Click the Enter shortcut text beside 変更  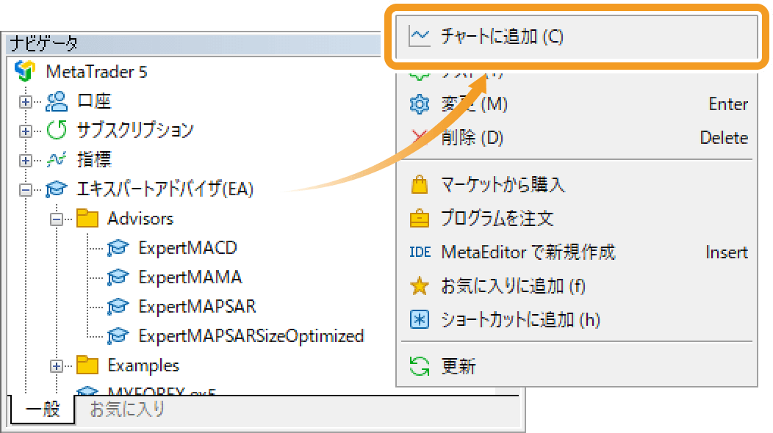click(728, 104)
